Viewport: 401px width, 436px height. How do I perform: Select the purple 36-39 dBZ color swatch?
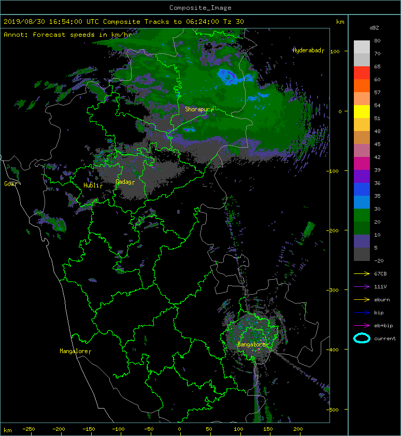(x=362, y=177)
